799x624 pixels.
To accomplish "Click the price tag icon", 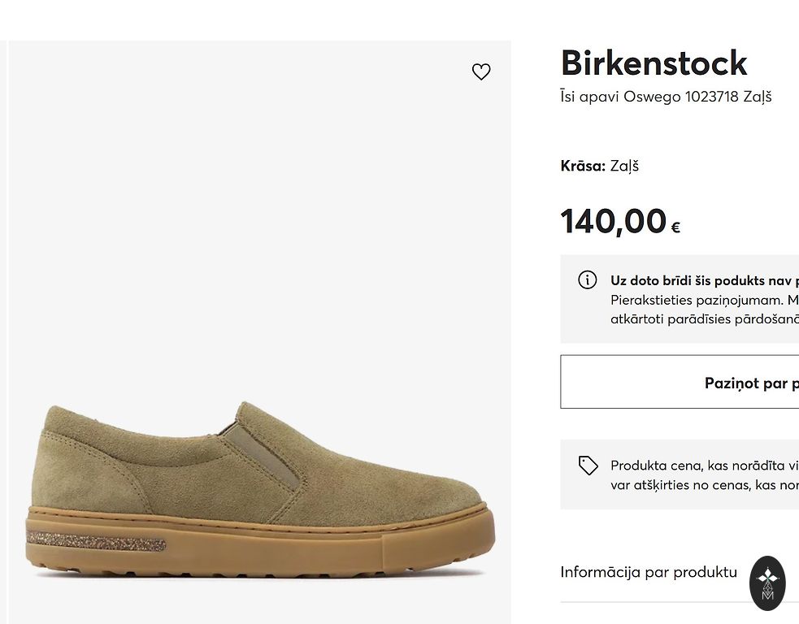I will click(x=588, y=466).
